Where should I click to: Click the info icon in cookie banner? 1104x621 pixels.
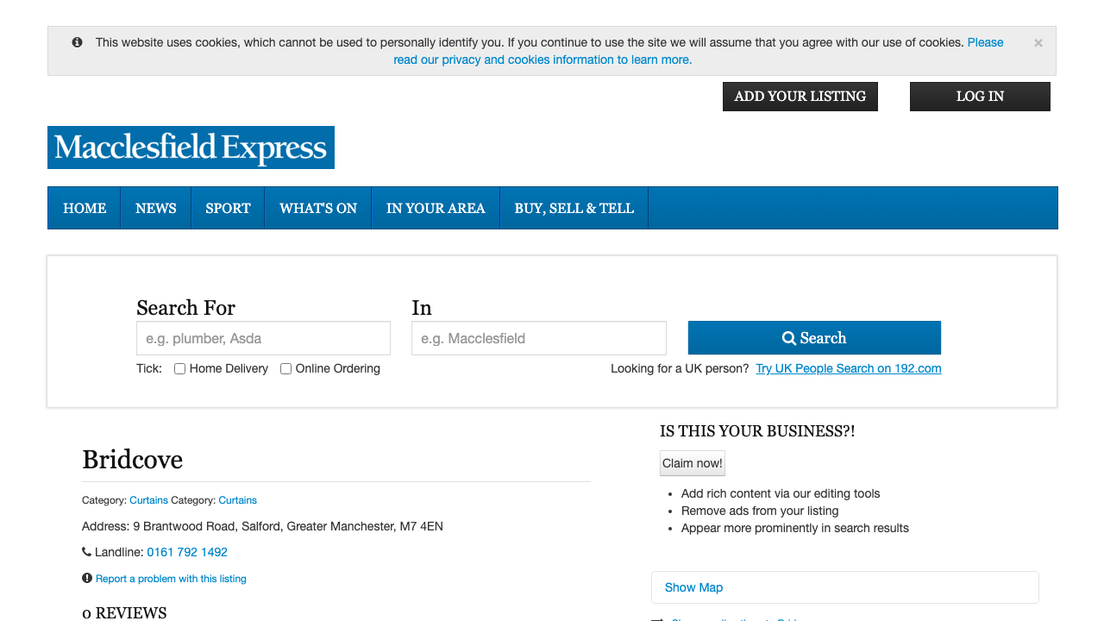pyautogui.click(x=78, y=42)
